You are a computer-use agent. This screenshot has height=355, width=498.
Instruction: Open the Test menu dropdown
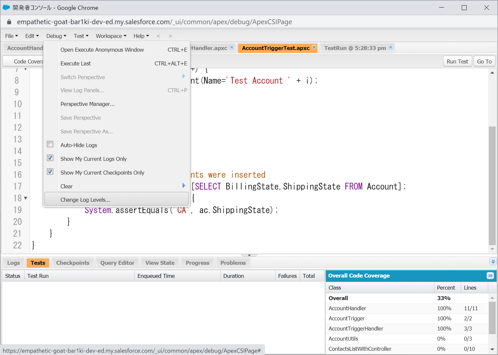pos(81,36)
